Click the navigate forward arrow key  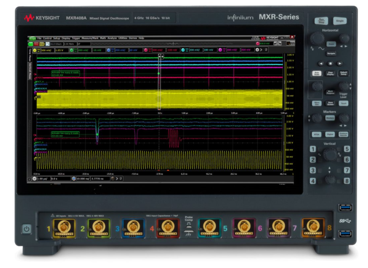[x=340, y=63]
